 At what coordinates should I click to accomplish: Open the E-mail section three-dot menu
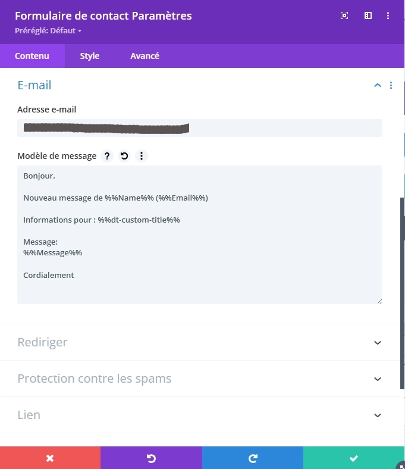point(391,86)
